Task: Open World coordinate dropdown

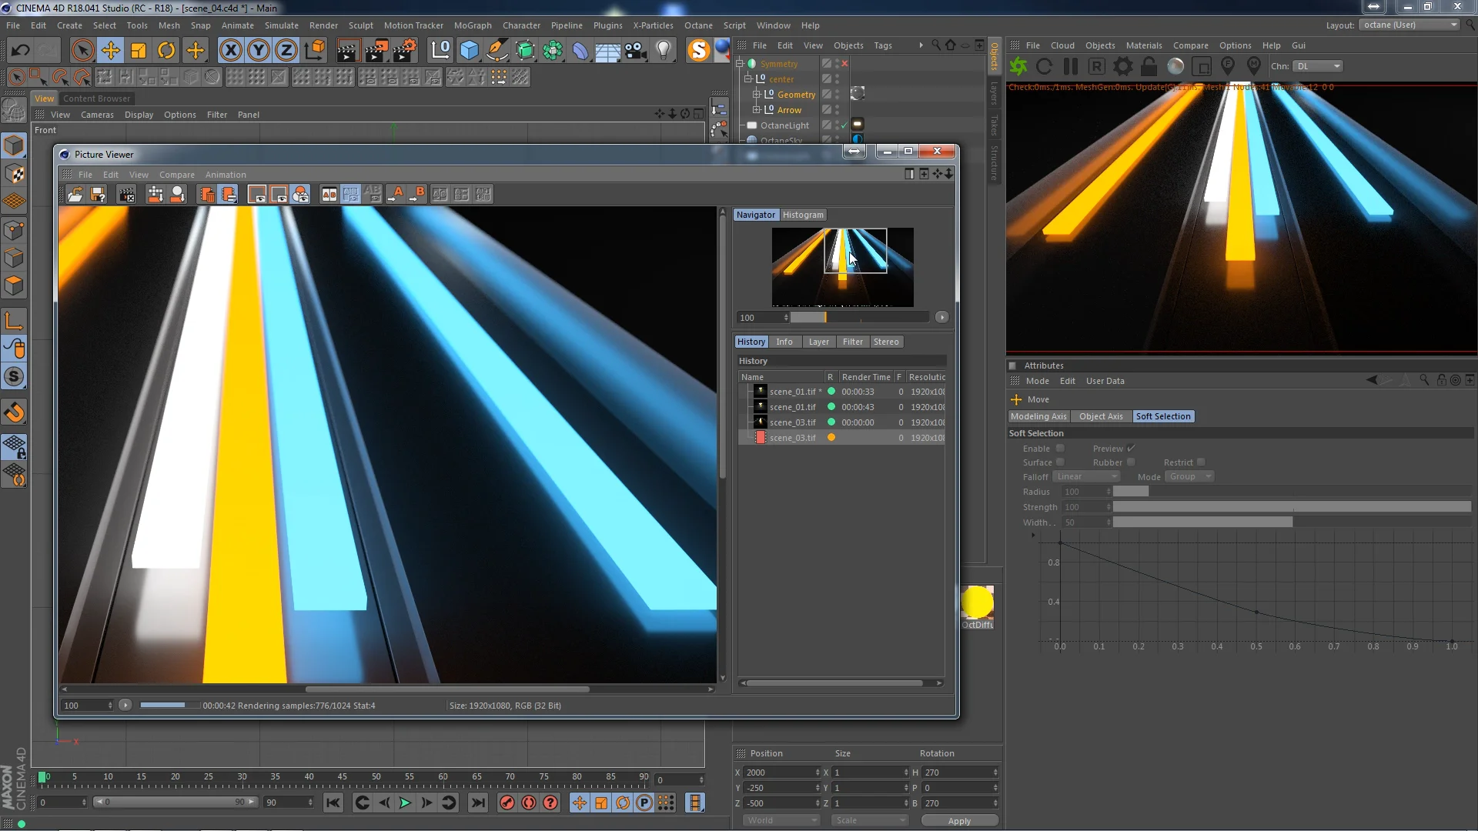Action: (x=781, y=820)
